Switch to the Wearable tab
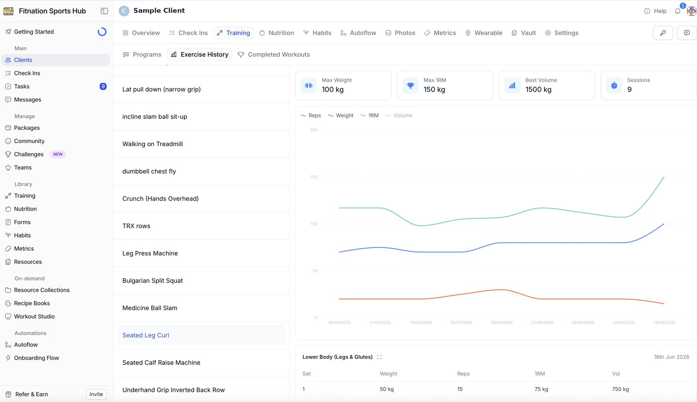The height and width of the screenshot is (402, 697). point(484,33)
